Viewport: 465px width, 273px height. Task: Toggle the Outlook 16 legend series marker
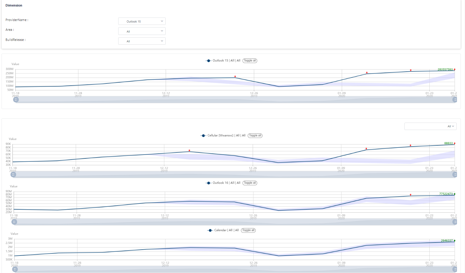[208, 183]
